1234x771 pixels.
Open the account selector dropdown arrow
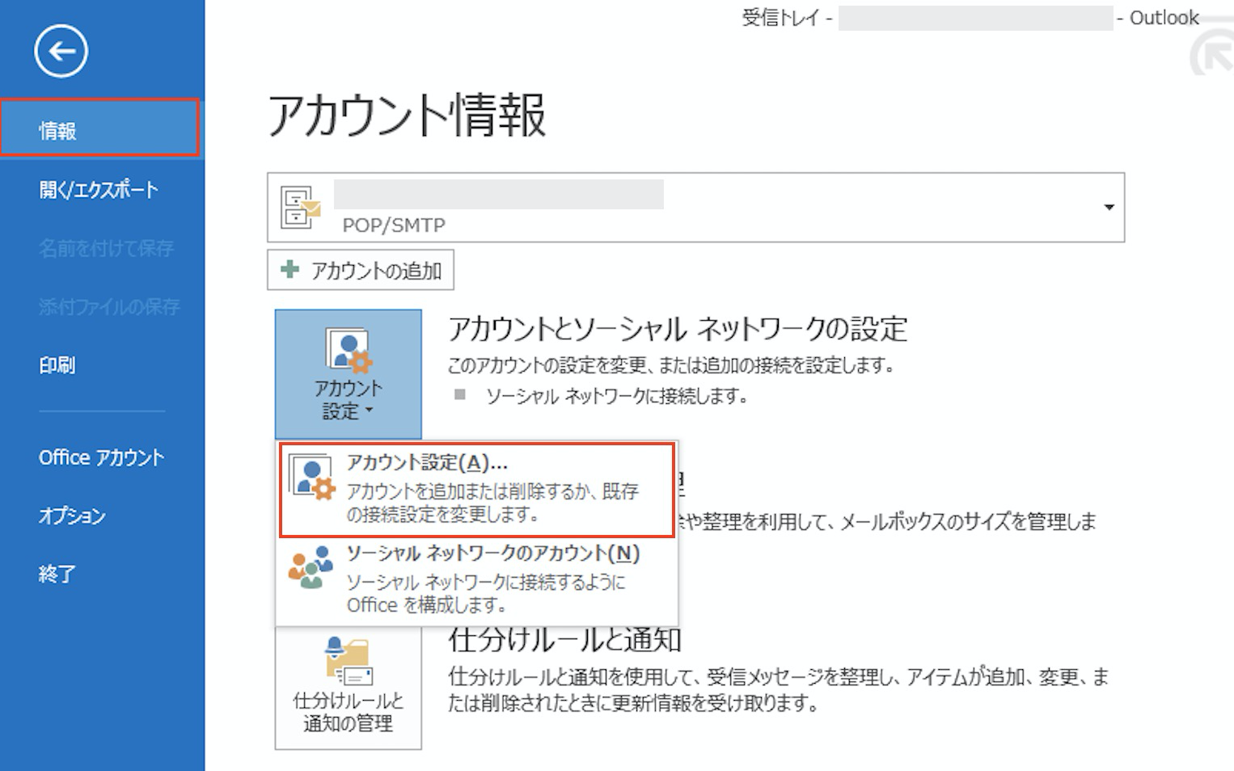[x=1109, y=208]
